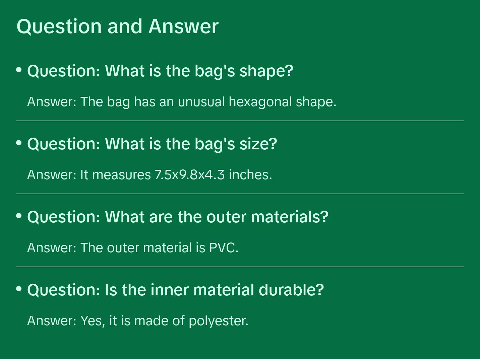Image resolution: width=480 pixels, height=359 pixels.
Task: Click the divider line below the hexagonal shape answer
Action: click(x=240, y=121)
